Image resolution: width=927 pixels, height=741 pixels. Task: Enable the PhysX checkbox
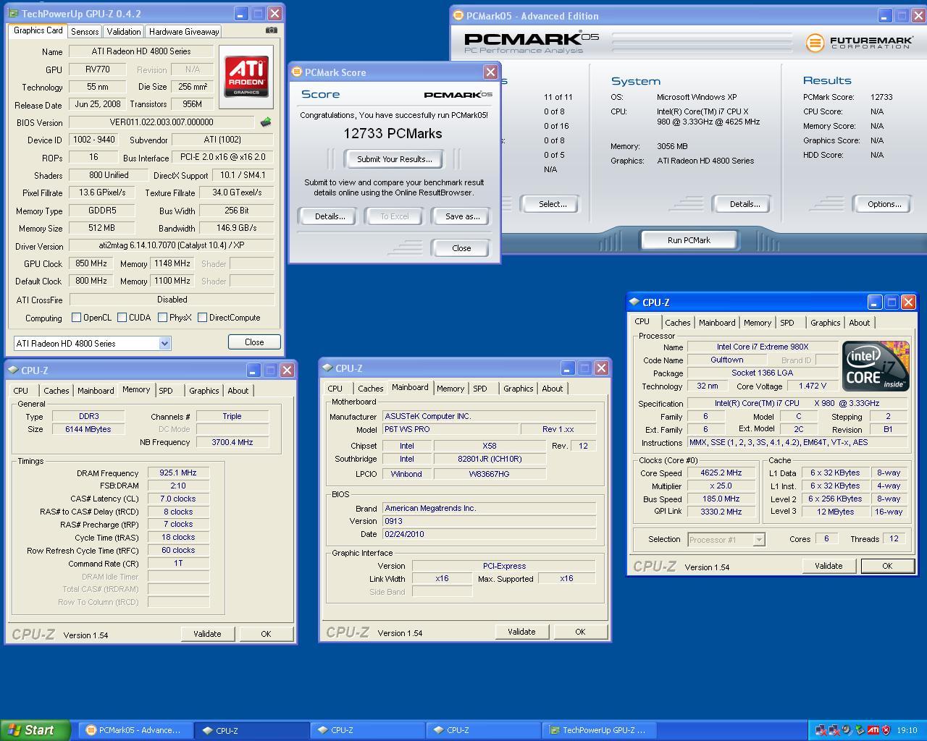[x=163, y=318]
